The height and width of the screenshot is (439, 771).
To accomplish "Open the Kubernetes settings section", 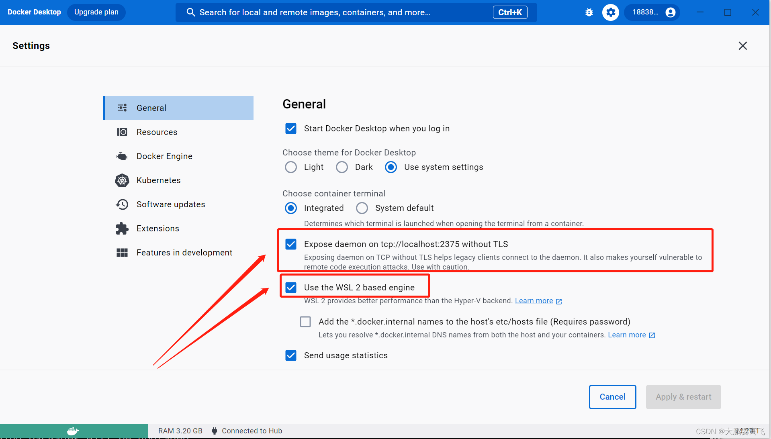I will click(178, 180).
